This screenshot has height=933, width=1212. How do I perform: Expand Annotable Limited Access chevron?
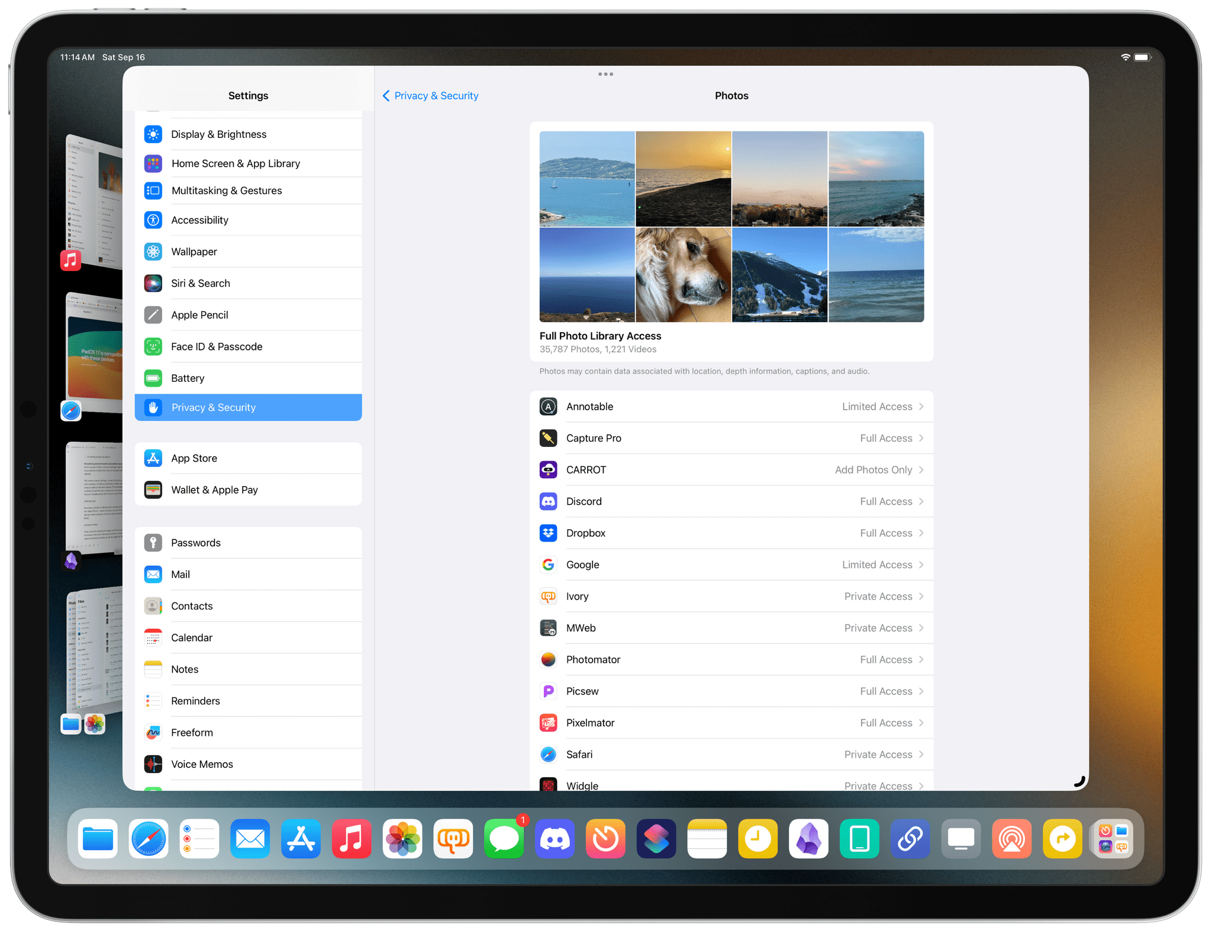(x=921, y=407)
